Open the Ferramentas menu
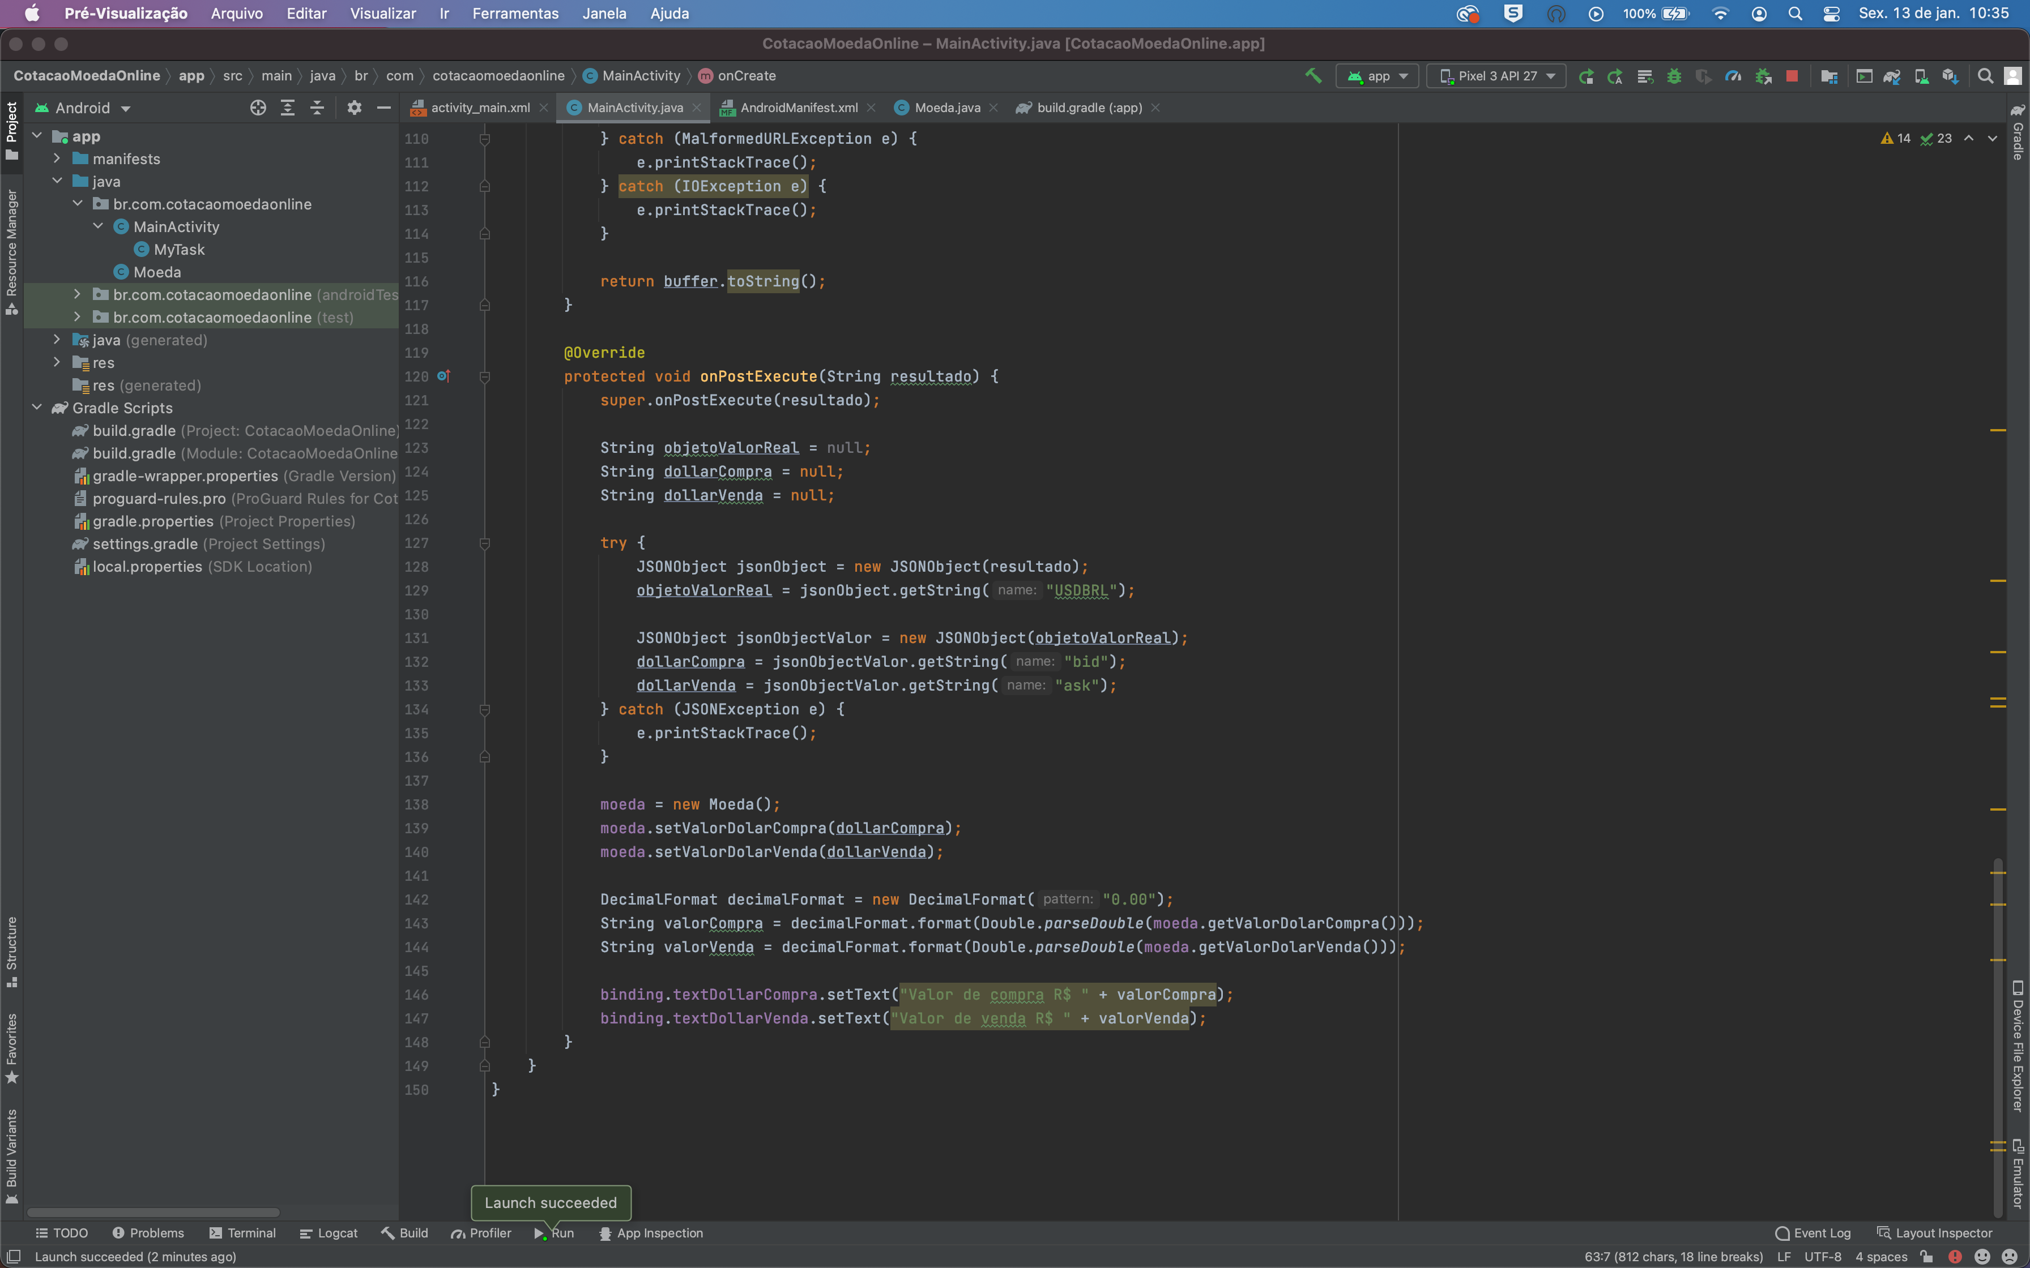 pos(515,14)
